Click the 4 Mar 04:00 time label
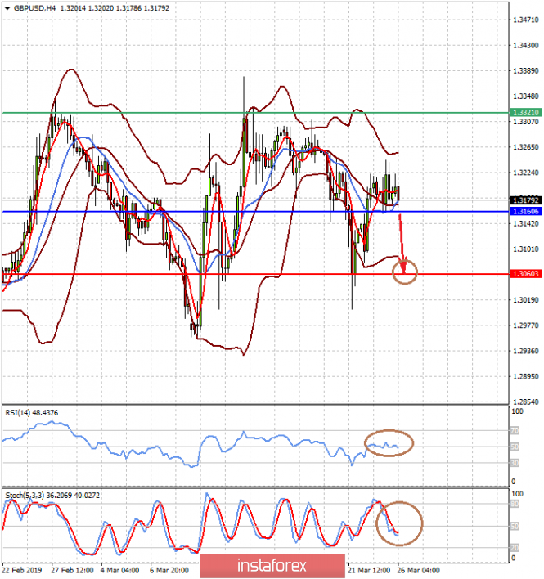The height and width of the screenshot is (579, 544). click(x=121, y=570)
